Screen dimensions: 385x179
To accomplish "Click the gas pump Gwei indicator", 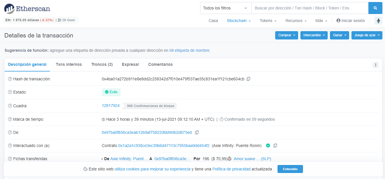I will (x=66, y=20).
